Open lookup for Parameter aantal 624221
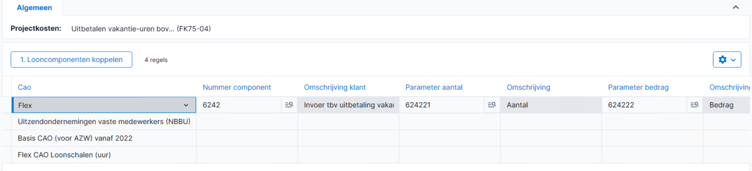 492,105
